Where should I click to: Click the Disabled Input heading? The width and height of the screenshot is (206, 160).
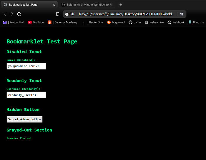24,52
